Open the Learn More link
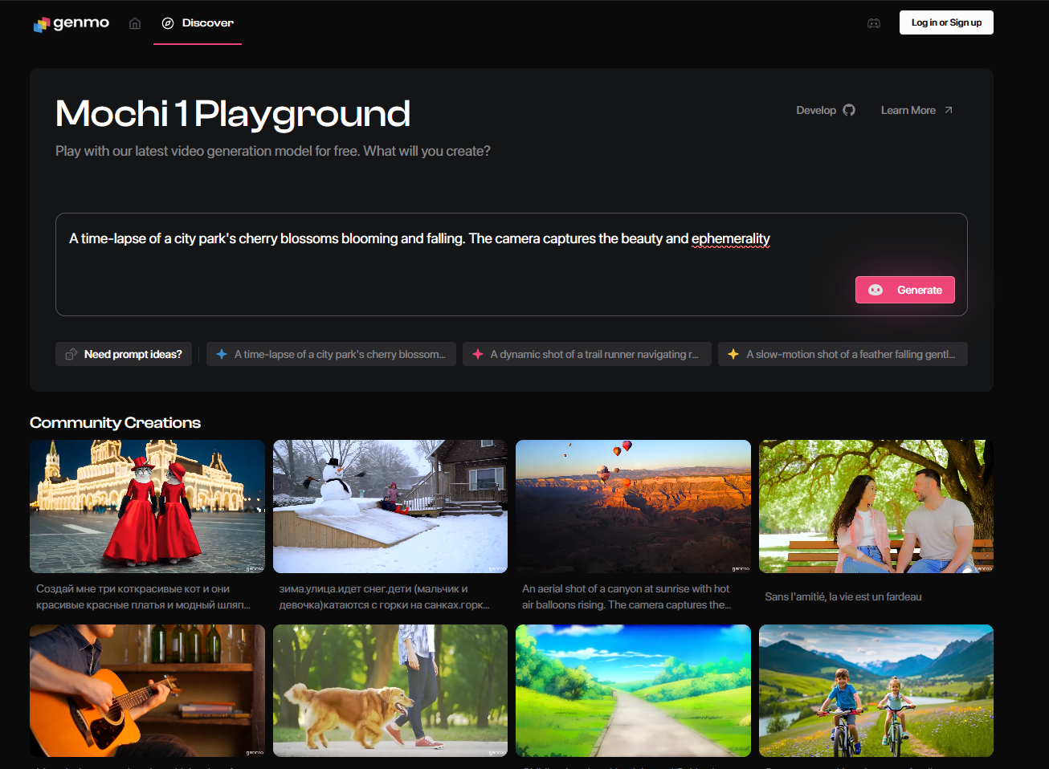This screenshot has width=1049, height=769. (x=916, y=110)
